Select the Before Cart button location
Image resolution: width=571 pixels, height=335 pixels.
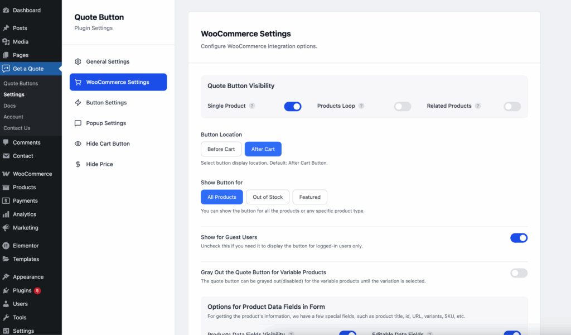click(x=221, y=149)
